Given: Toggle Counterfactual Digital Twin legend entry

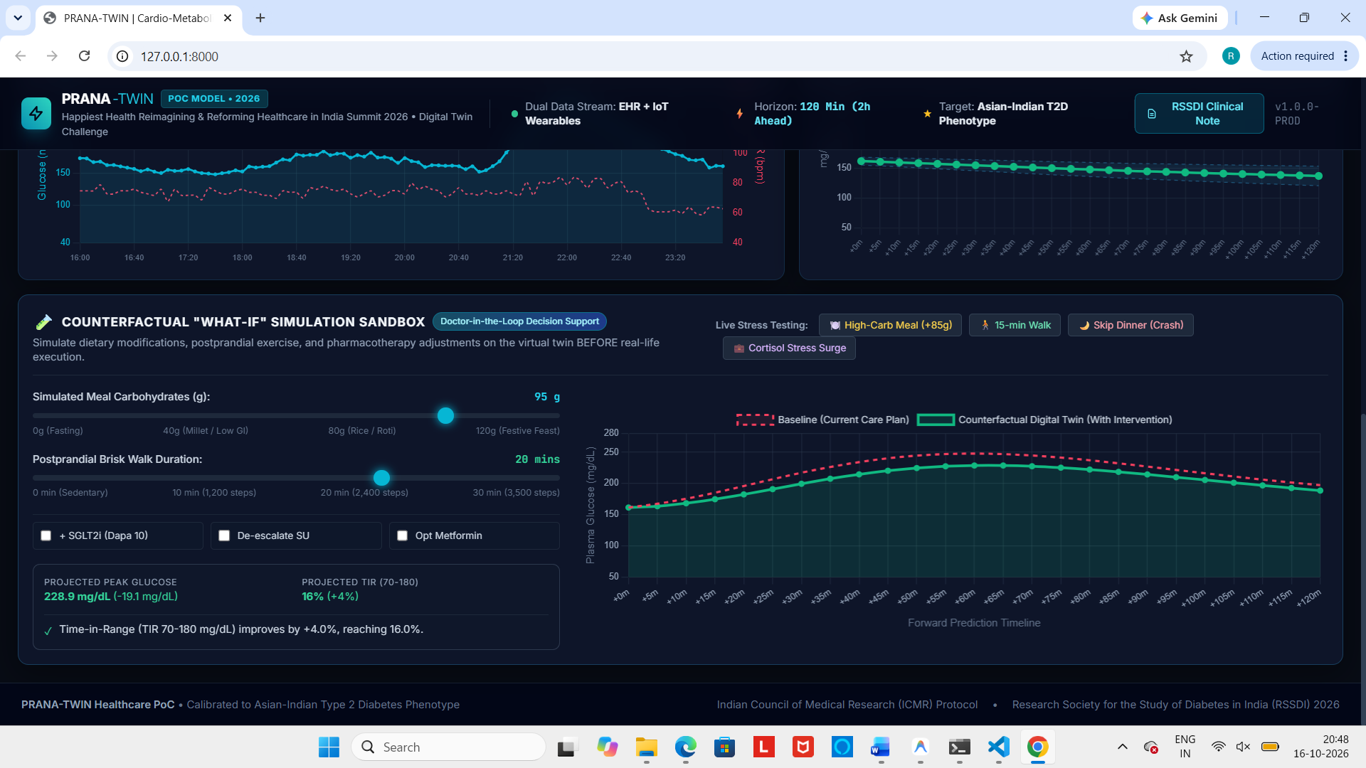Looking at the screenshot, I should point(1044,420).
